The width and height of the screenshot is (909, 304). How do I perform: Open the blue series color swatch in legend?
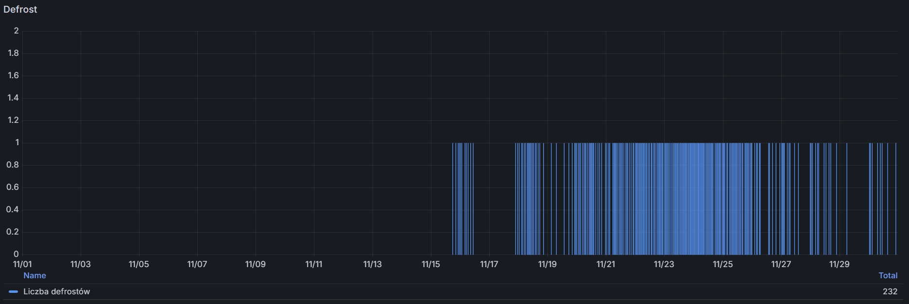(14, 292)
